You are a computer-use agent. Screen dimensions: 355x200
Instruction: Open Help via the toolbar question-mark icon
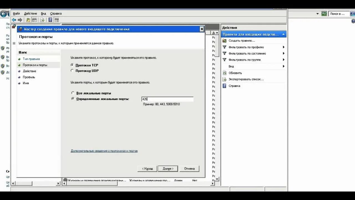[50, 20]
